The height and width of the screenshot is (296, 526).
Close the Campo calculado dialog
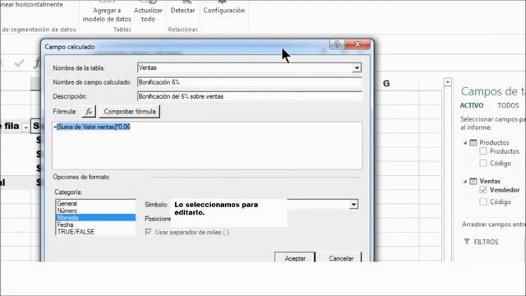358,44
